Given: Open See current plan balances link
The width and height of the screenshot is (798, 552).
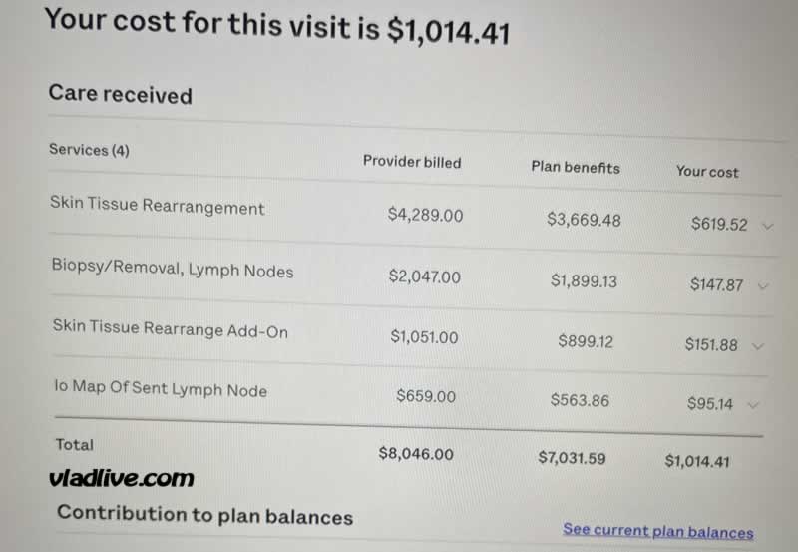Looking at the screenshot, I should coord(658,531).
